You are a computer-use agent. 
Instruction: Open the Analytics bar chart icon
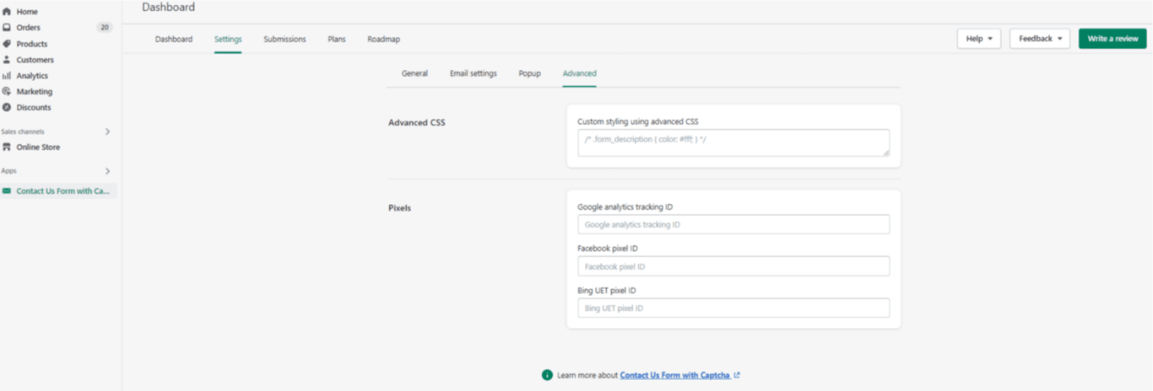pos(7,76)
